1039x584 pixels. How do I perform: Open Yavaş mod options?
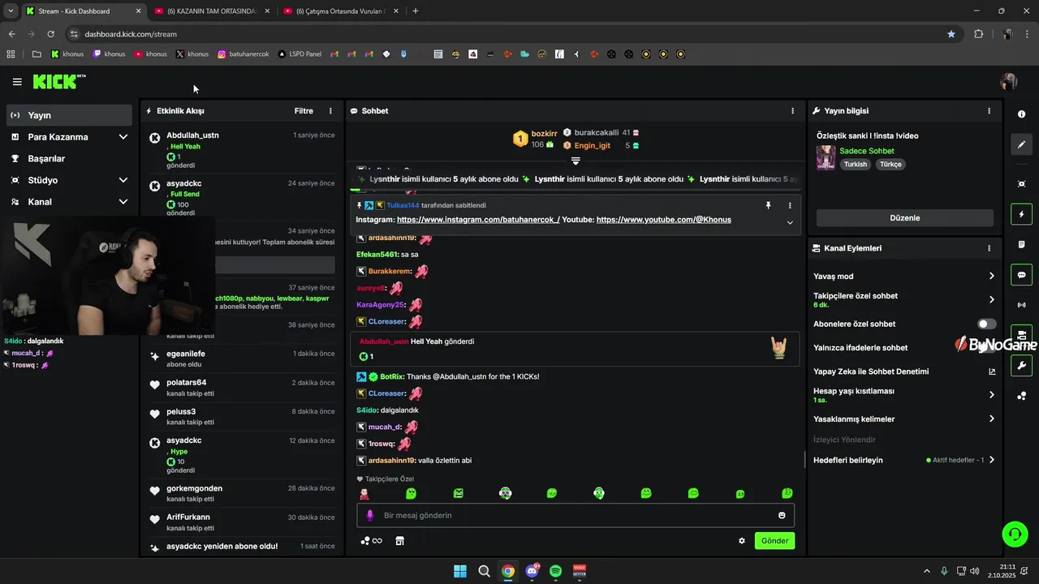coord(903,277)
